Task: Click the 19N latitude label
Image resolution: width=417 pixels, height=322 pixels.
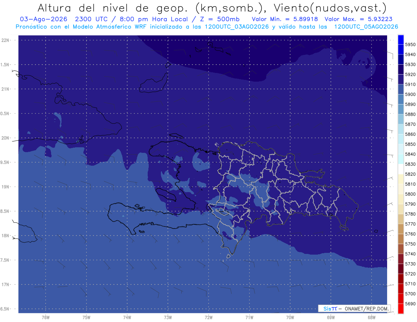Action: 6,187
